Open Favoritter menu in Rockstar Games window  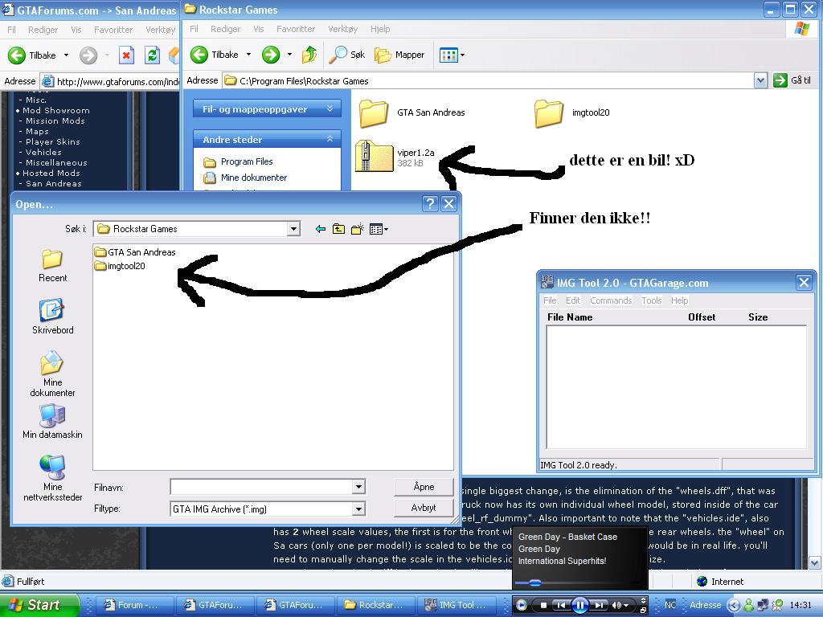click(296, 30)
